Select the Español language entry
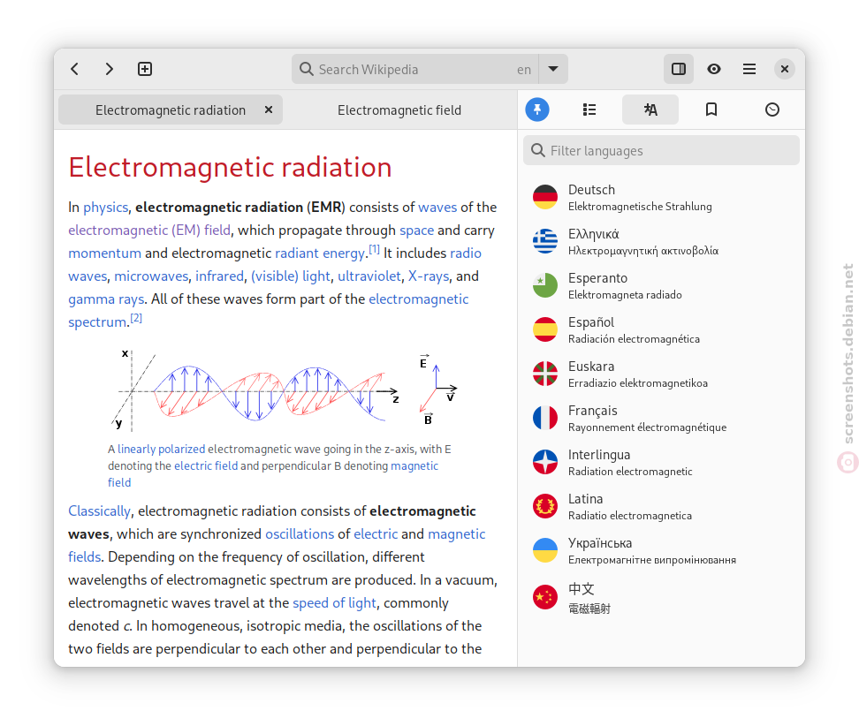The height and width of the screenshot is (726, 859). pos(661,330)
